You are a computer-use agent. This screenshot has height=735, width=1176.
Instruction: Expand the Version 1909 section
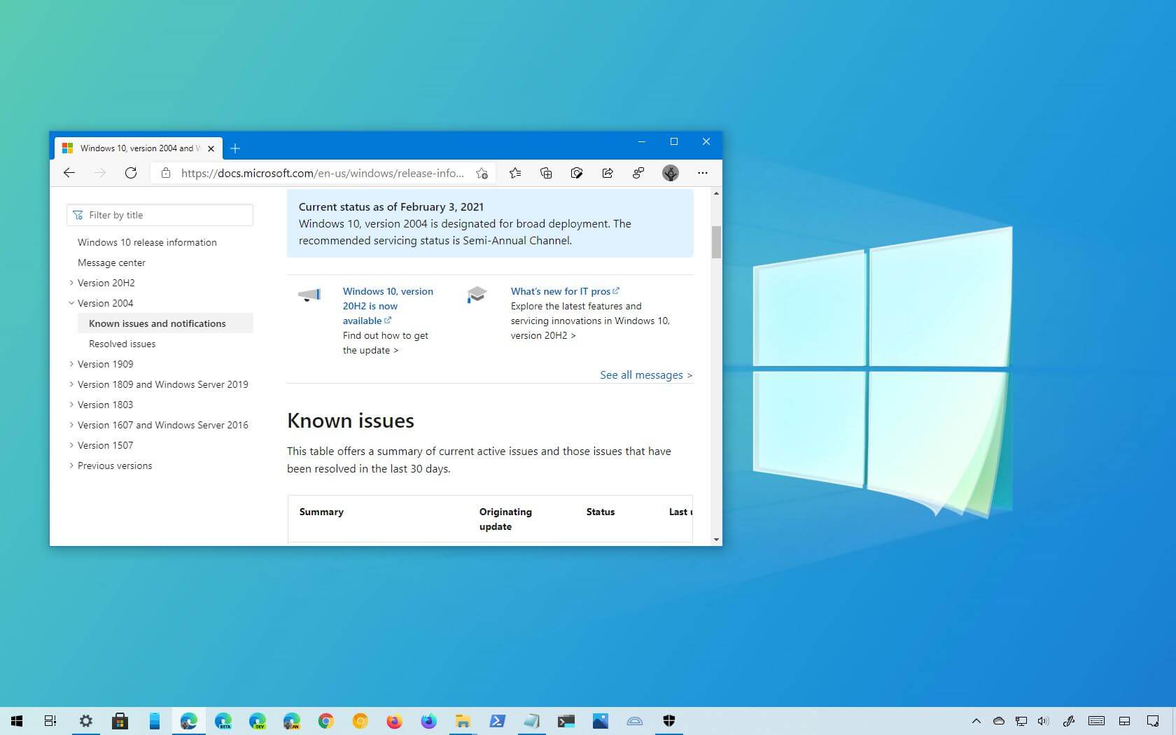point(71,364)
